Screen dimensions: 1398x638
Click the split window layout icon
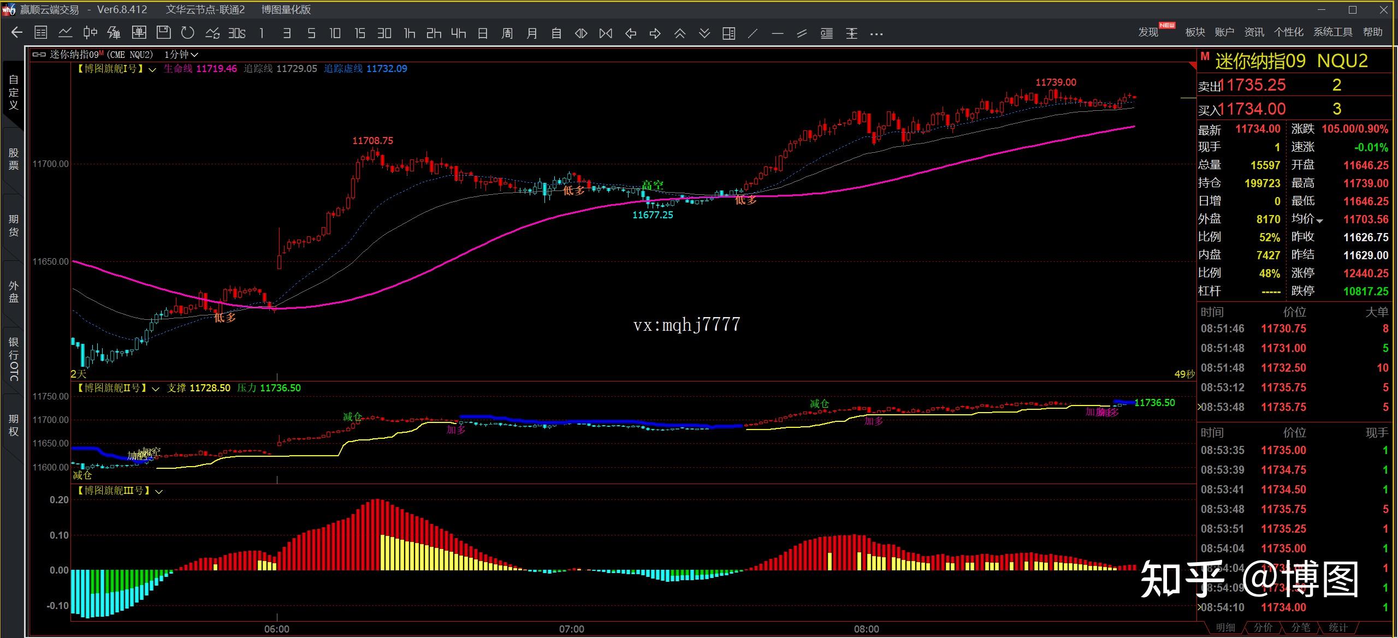pyautogui.click(x=728, y=33)
